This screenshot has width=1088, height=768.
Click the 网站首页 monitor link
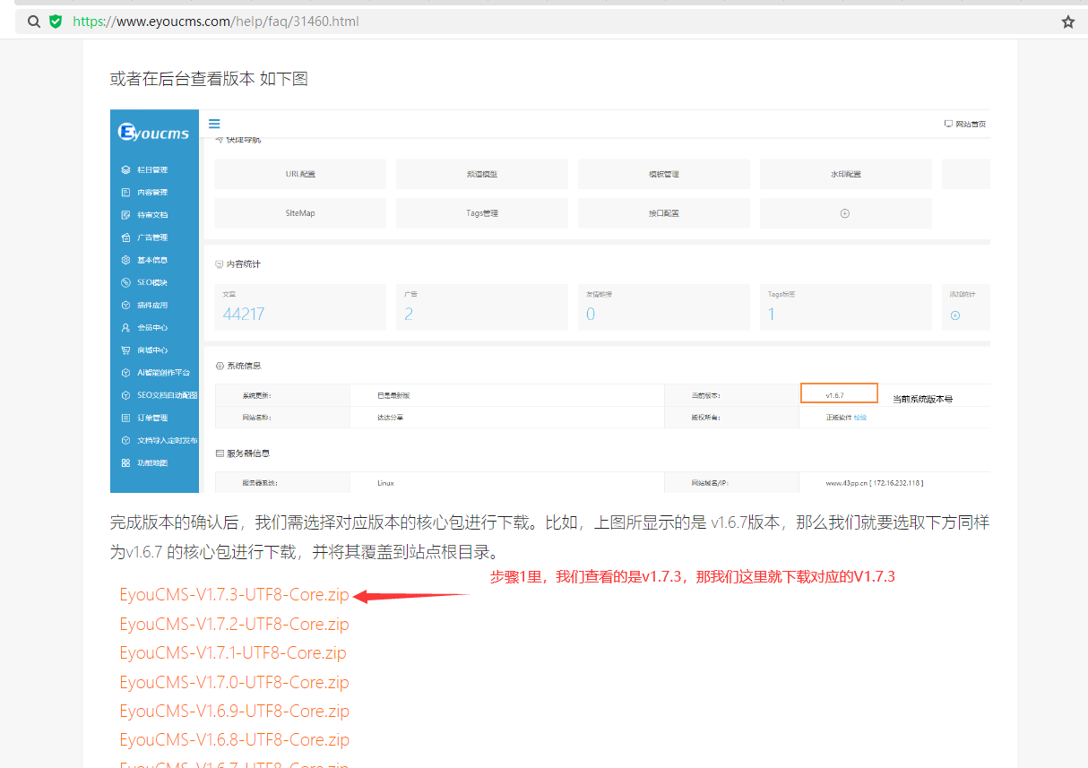(965, 125)
